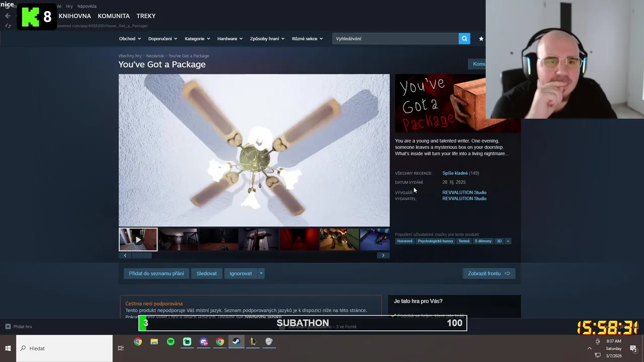Click the thumbnail strip scrollbar handle
Viewport: 644px width, 362px height.
click(x=141, y=255)
